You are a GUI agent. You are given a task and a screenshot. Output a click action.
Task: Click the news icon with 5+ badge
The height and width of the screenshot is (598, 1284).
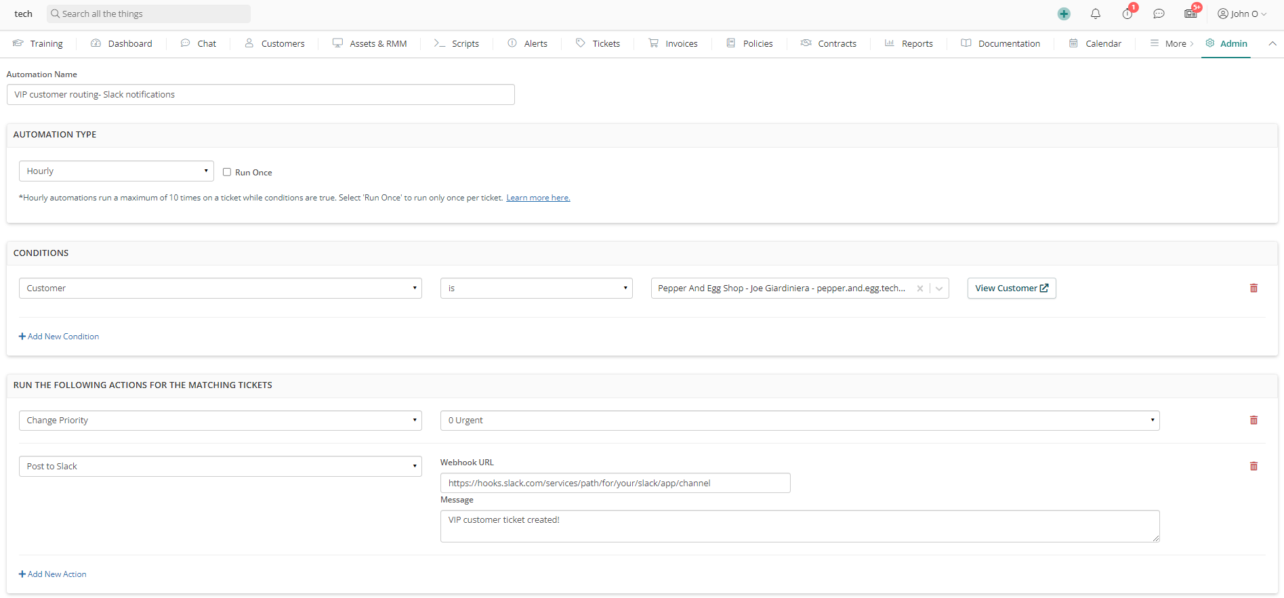1190,14
